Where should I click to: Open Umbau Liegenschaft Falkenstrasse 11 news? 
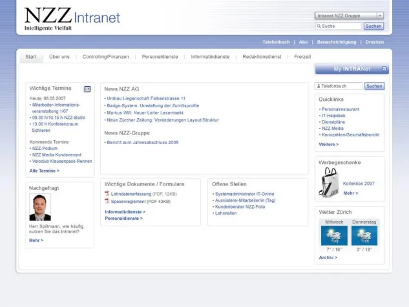pyautogui.click(x=146, y=98)
